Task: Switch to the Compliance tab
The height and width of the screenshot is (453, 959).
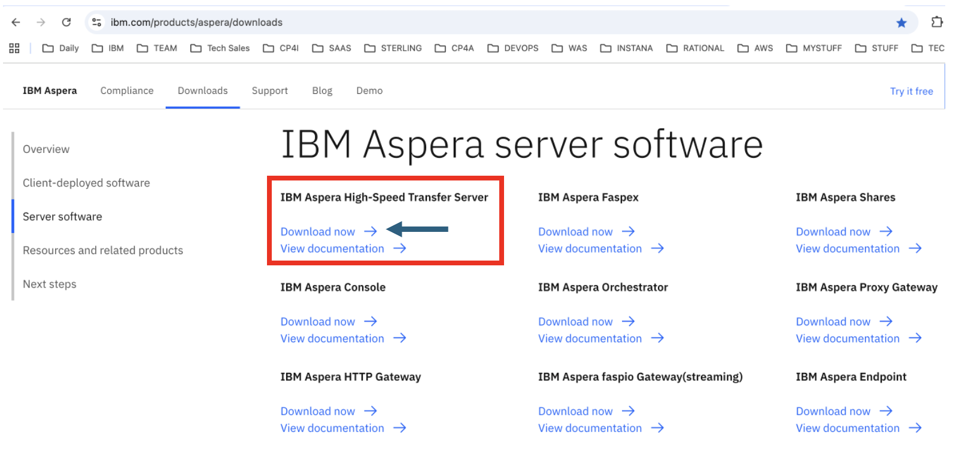Action: tap(127, 91)
